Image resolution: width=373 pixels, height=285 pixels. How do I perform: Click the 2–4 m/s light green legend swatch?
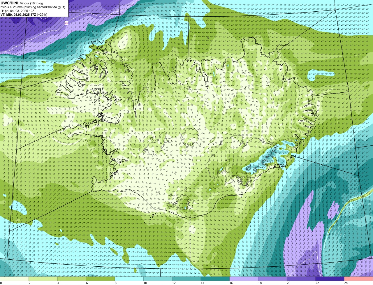(43, 279)
